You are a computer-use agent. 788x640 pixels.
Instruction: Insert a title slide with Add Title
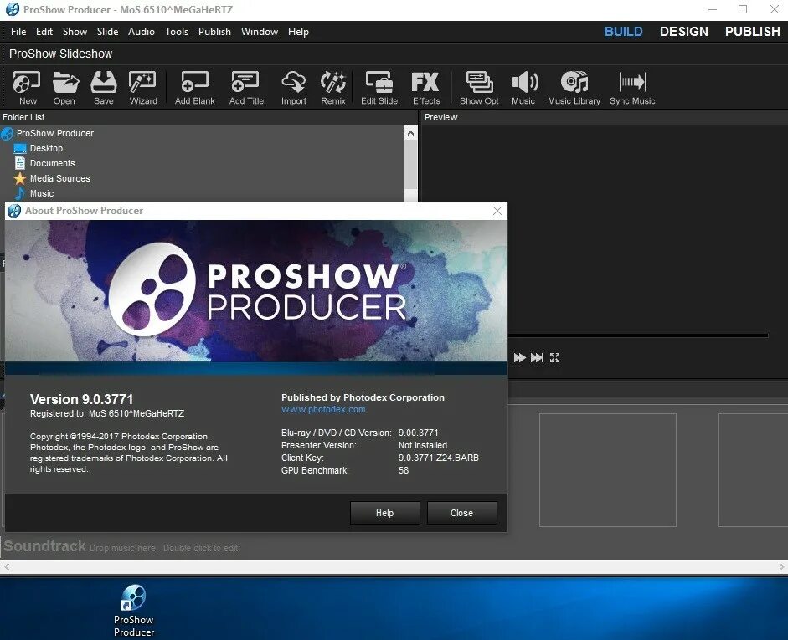[246, 88]
